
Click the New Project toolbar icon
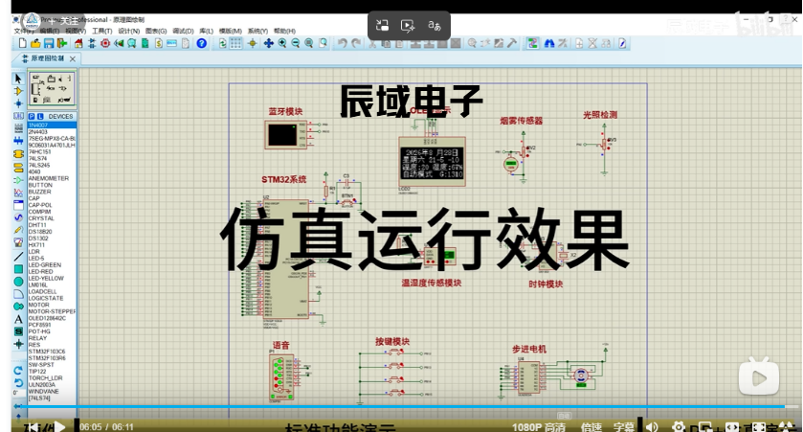tap(23, 43)
